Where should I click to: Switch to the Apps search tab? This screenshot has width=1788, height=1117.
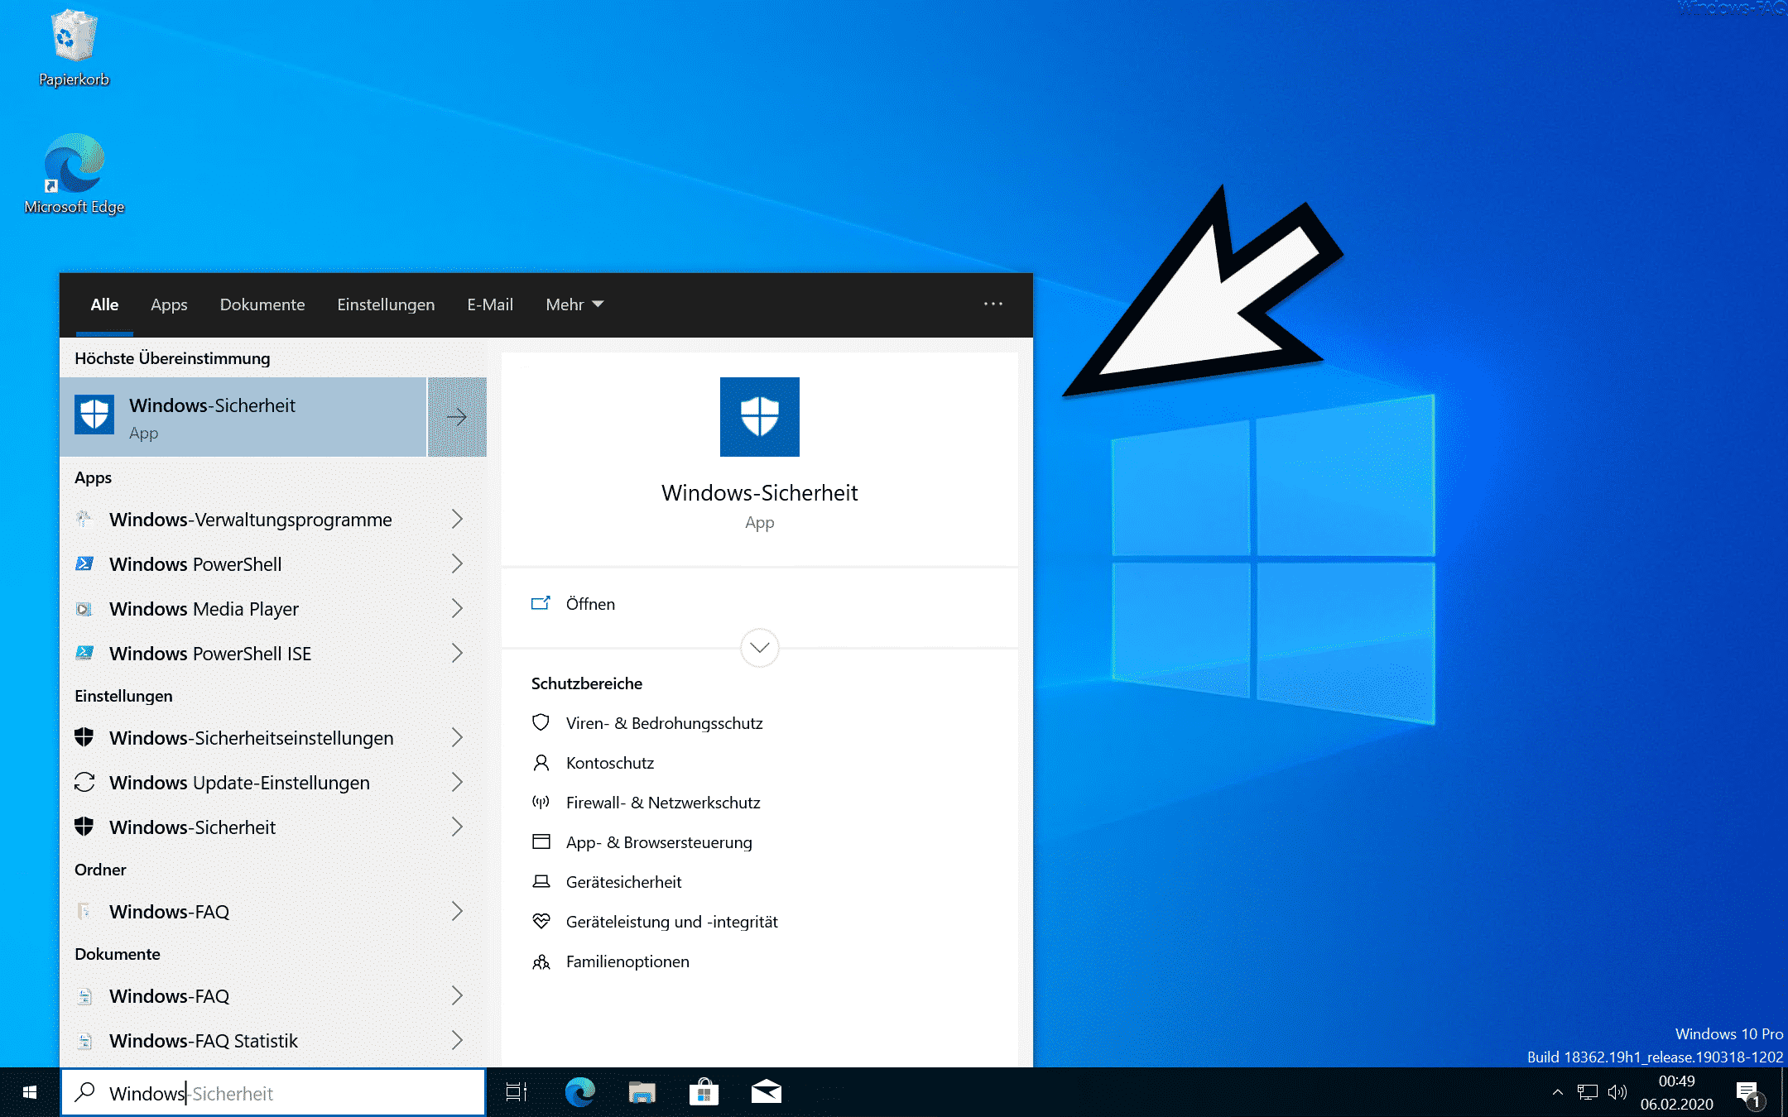click(169, 304)
